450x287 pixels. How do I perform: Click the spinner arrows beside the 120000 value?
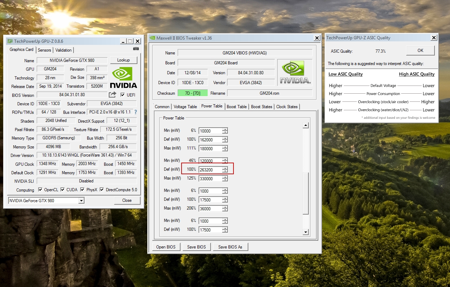point(225,161)
